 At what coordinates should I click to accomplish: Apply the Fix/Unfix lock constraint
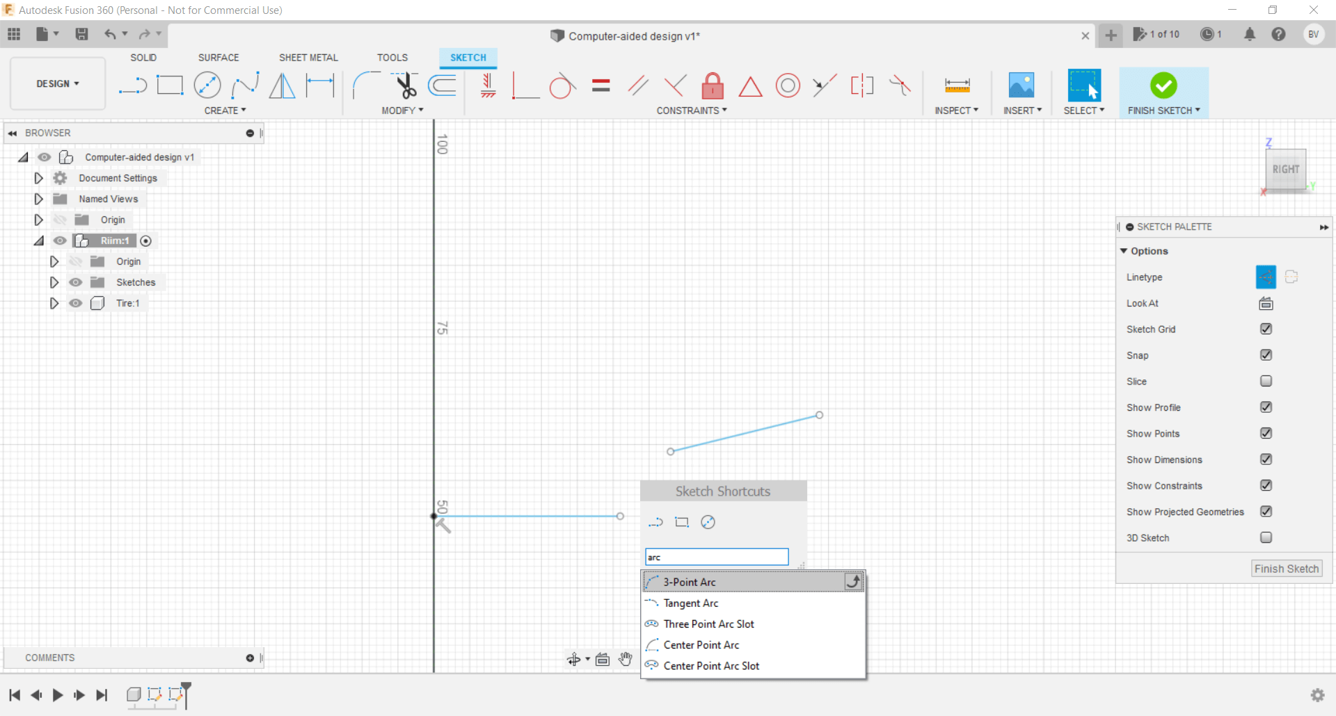click(x=713, y=86)
